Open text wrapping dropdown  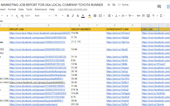[x=124, y=16]
